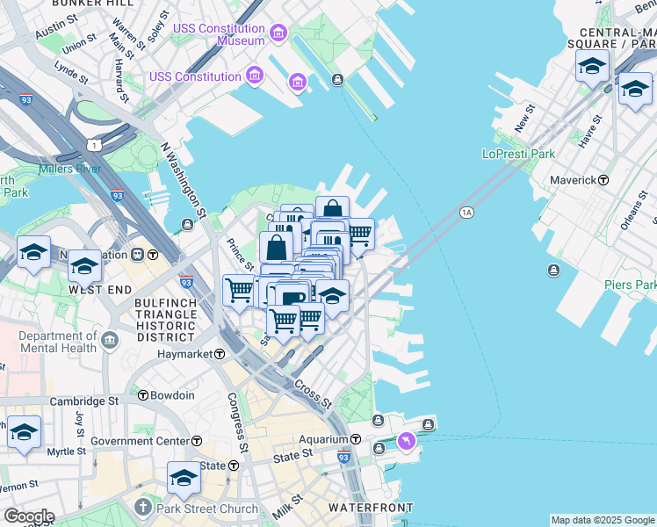Click the ferry terminal icon near Charlestown Navy Yard piers

point(337,79)
